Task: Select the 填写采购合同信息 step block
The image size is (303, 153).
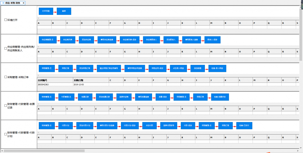Action: point(135,68)
